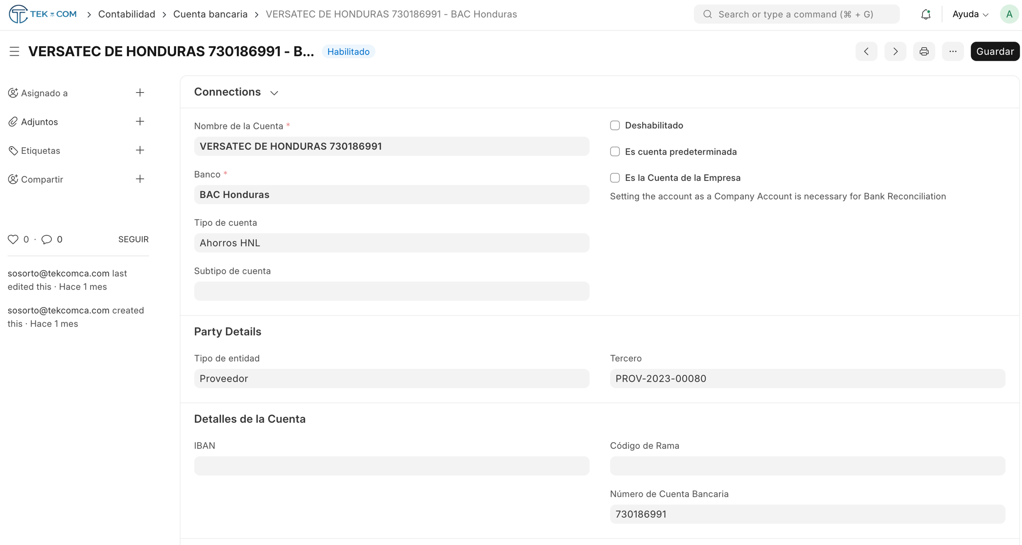Toggle sidebar with hamburger menu icon

(14, 51)
